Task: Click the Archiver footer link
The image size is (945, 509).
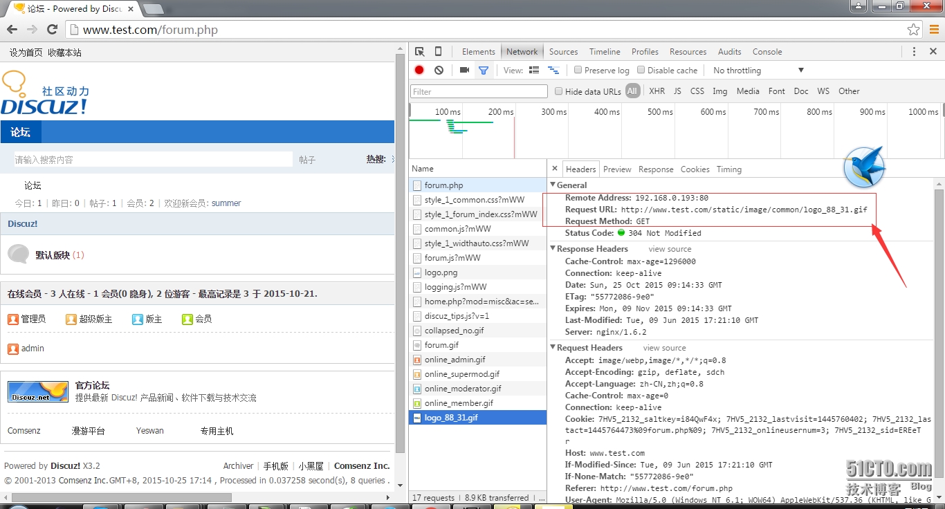Action: [x=238, y=466]
